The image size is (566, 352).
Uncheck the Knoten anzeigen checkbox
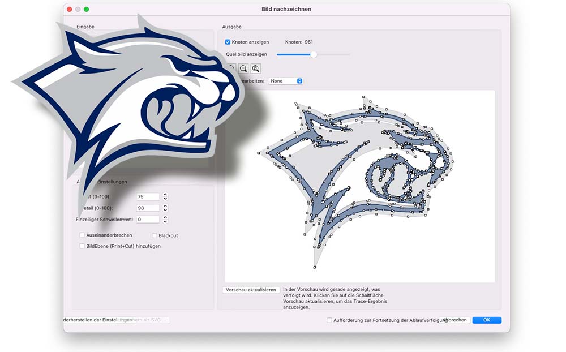[x=228, y=42]
